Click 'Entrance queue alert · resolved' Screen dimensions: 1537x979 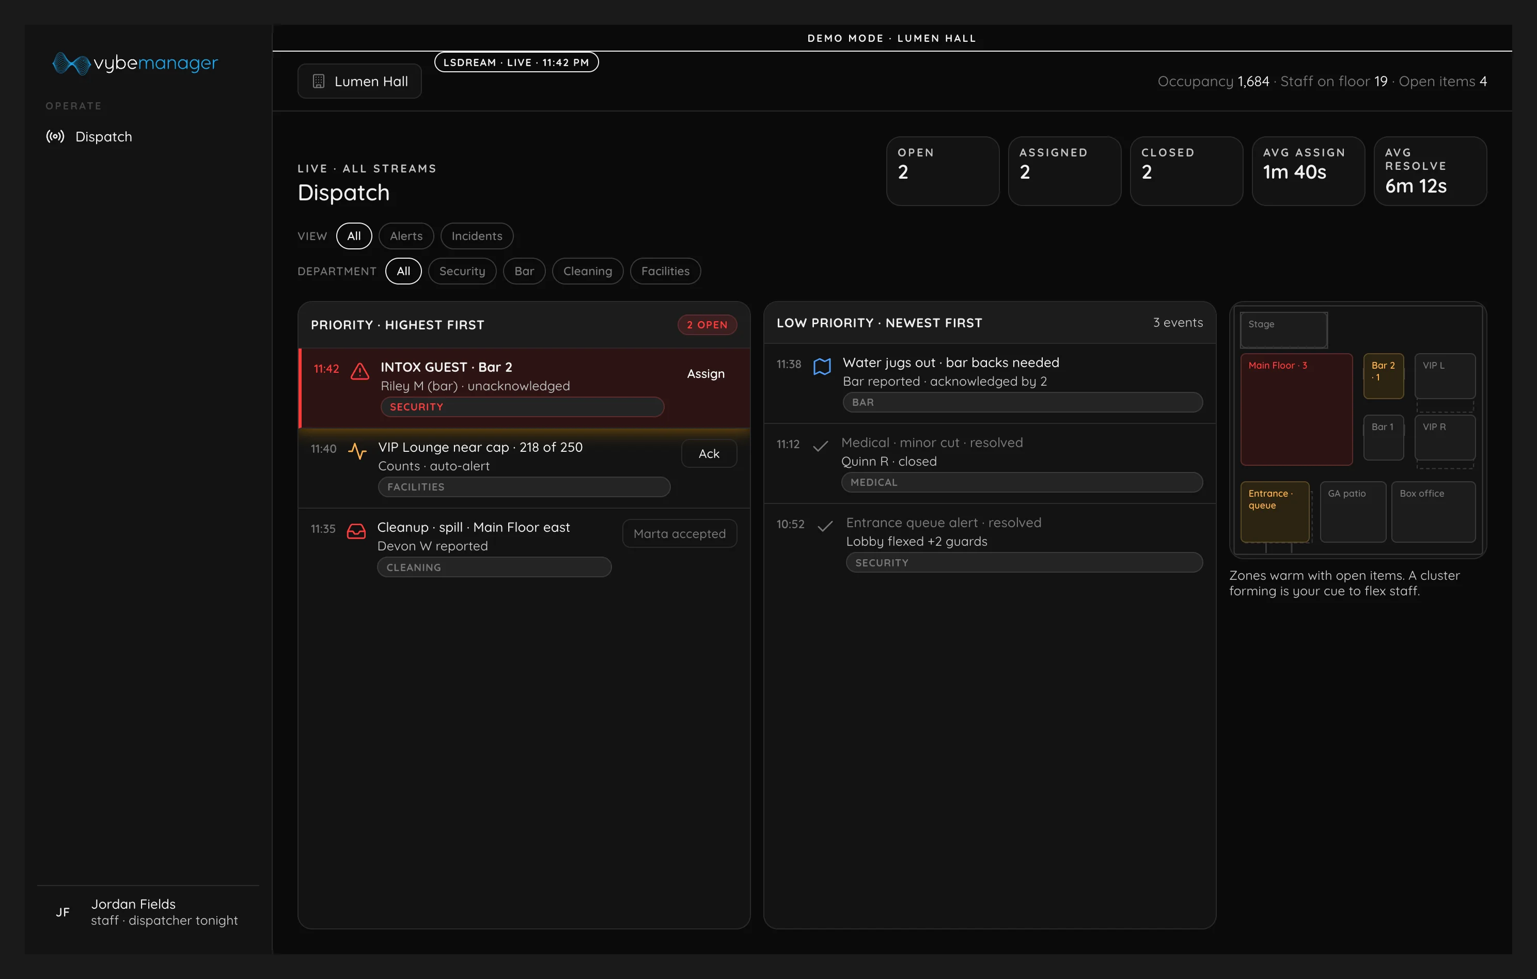pyautogui.click(x=944, y=523)
